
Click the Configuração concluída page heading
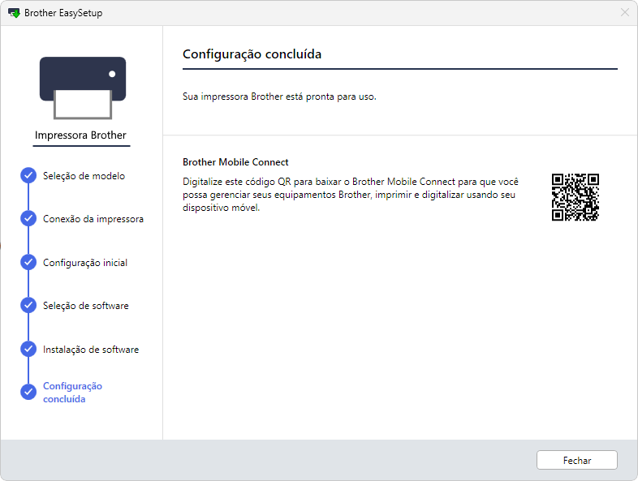point(252,54)
